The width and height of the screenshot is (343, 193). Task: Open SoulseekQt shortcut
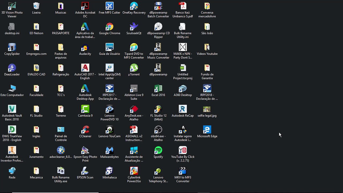pos(134,27)
